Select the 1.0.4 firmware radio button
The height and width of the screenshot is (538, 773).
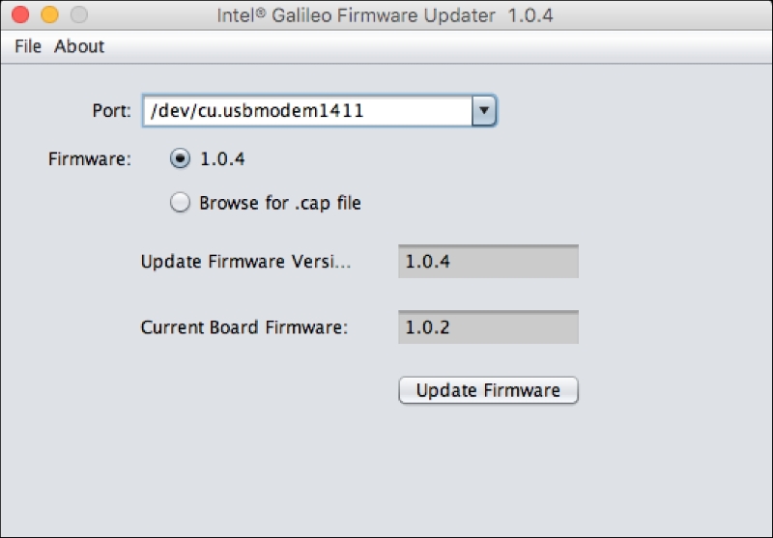point(180,158)
